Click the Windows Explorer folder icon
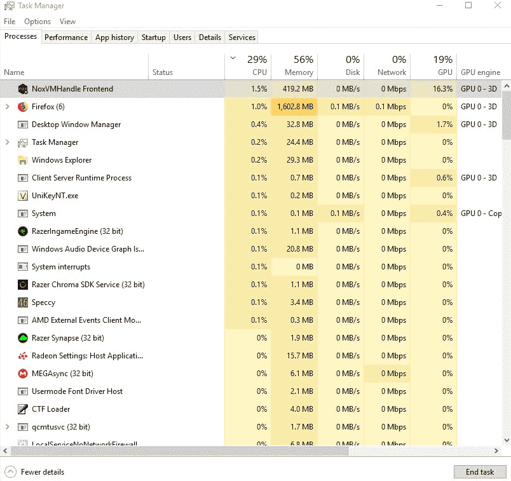This screenshot has width=511, height=481. [23, 160]
